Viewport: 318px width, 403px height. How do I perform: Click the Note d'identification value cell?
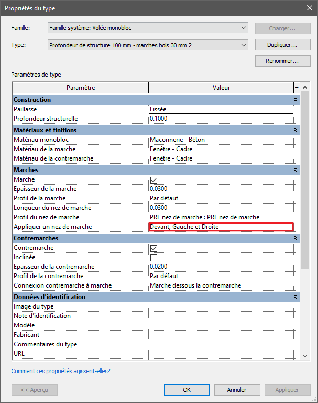pyautogui.click(x=221, y=316)
